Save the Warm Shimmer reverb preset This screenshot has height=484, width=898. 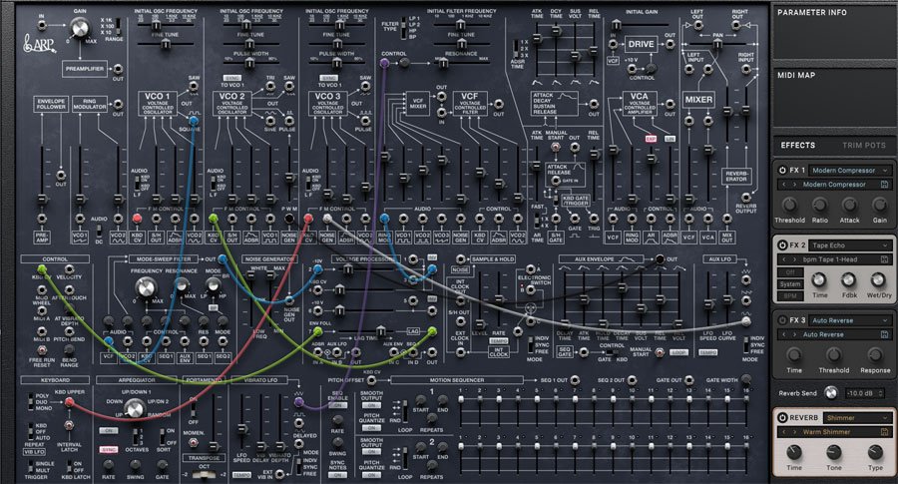[884, 432]
